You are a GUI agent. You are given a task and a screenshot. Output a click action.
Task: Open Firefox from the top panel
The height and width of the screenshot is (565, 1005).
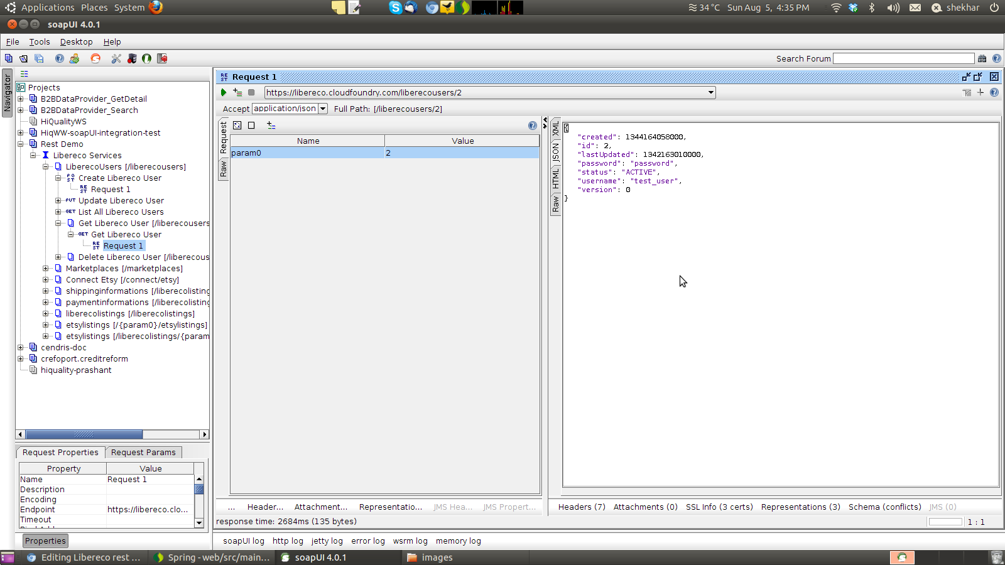tap(156, 8)
